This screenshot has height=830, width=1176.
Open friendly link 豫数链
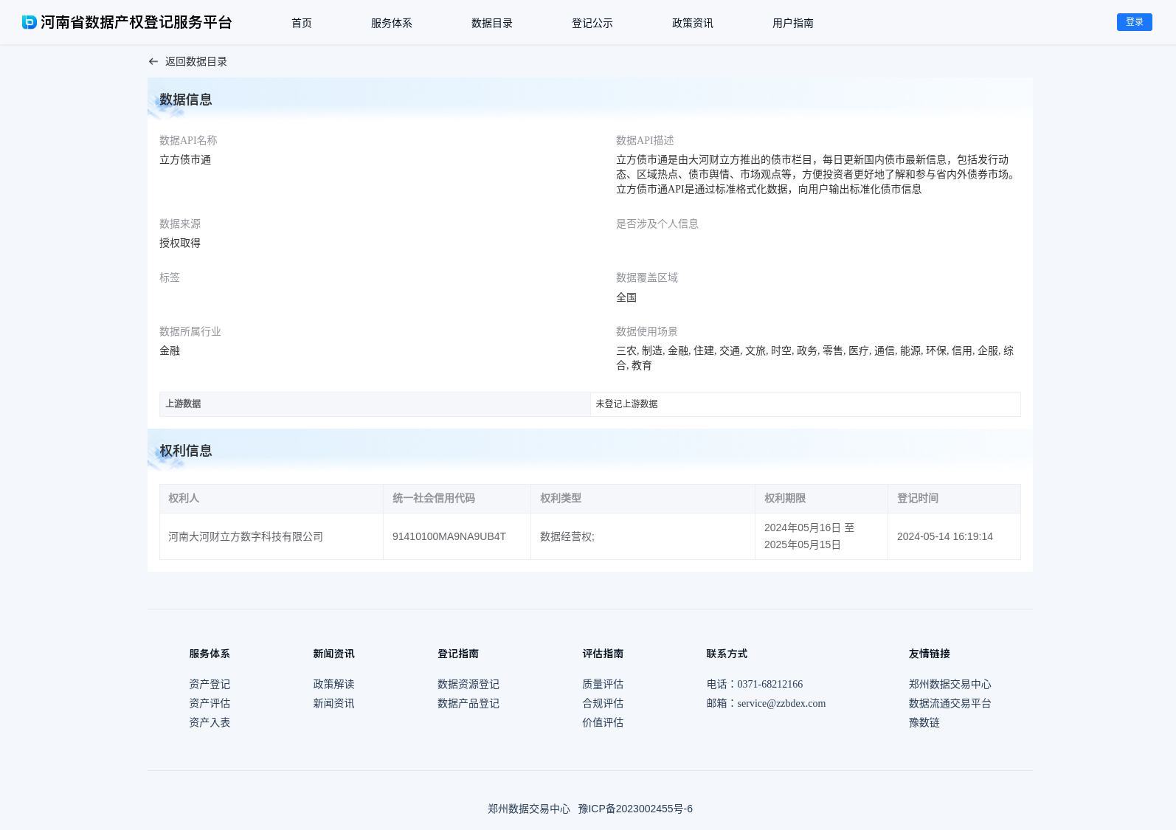tap(924, 722)
